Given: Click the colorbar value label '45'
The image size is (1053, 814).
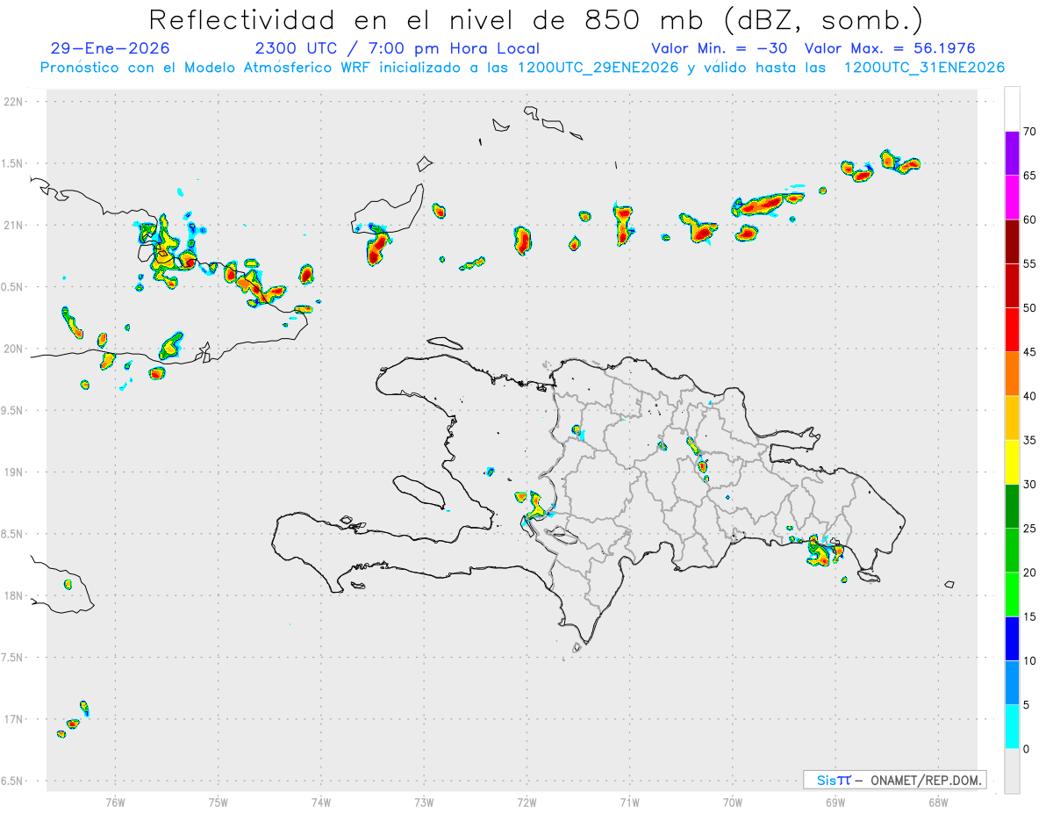Looking at the screenshot, I should (x=1028, y=352).
